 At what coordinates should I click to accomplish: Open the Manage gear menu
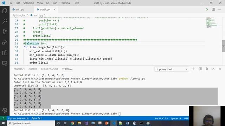tap(5, 110)
